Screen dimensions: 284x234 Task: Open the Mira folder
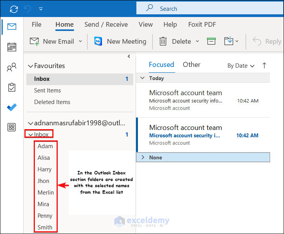coord(43,204)
